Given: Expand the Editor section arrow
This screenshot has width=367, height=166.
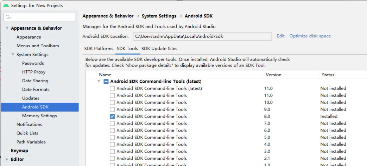Looking at the screenshot, I should [x=7, y=159].
